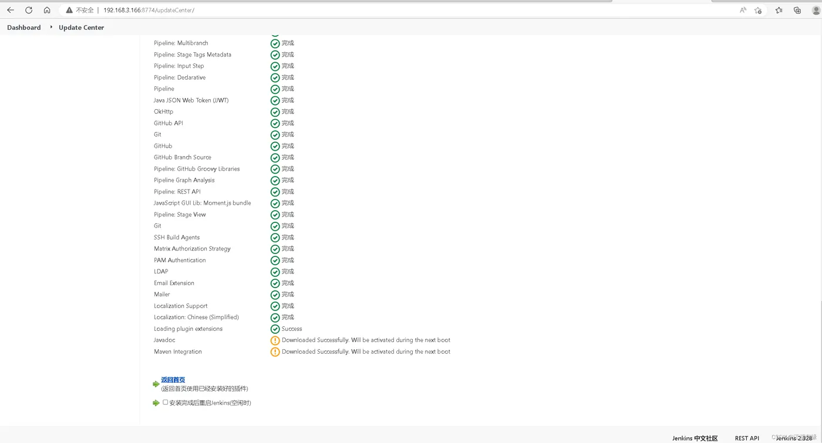
Task: Click the 不安全 label in the address bar
Action: pyautogui.click(x=85, y=11)
